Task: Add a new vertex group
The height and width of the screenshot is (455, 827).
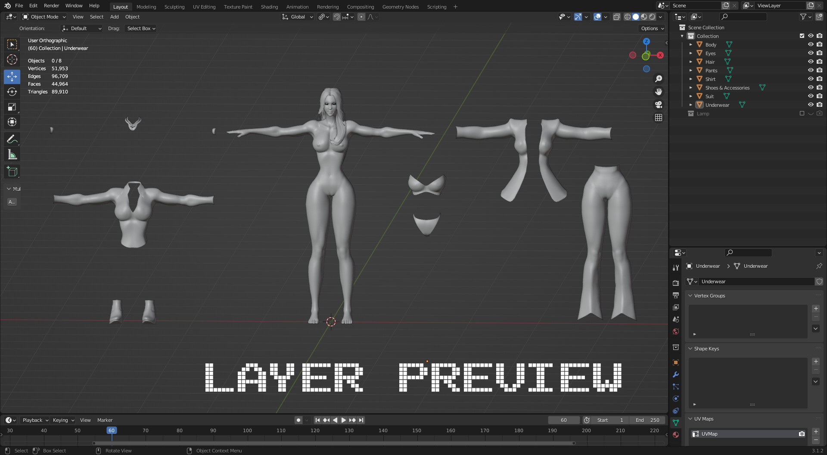Action: coord(816,309)
